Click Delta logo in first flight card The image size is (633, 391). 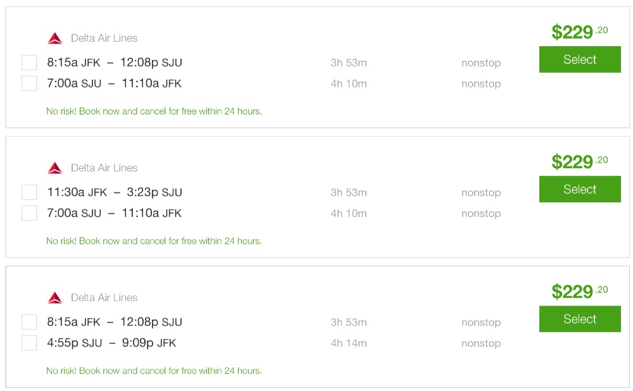(x=55, y=39)
